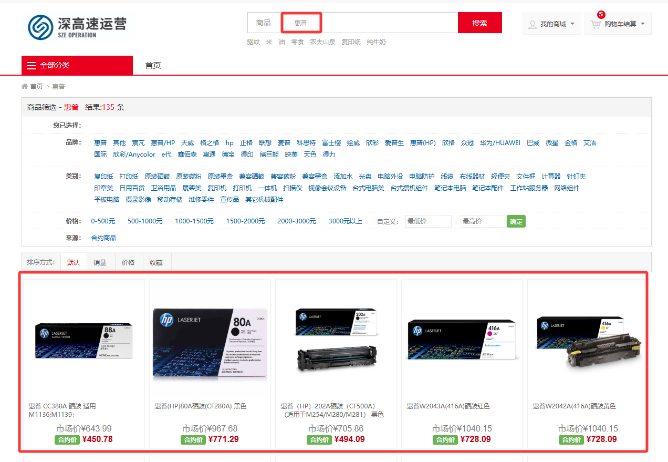This screenshot has height=462, width=668.
Task: Filter by brand 欣彩/Anycolor
Action: pyautogui.click(x=134, y=155)
